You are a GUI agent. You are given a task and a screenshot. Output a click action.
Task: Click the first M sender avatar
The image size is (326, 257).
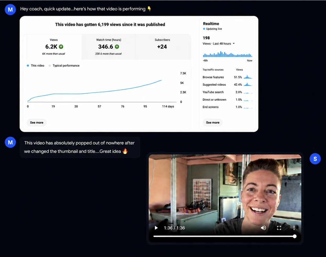(10, 9)
